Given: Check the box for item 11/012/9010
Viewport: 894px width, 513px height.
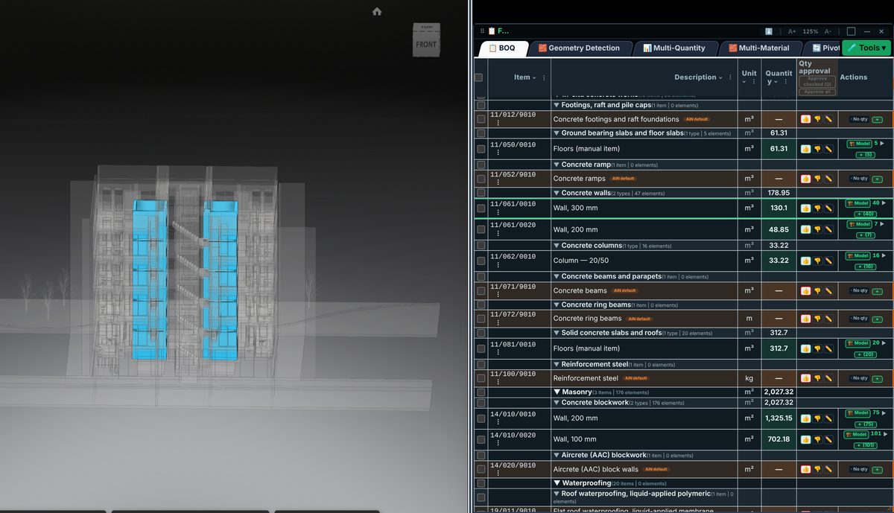Looking at the screenshot, I should pyautogui.click(x=481, y=119).
